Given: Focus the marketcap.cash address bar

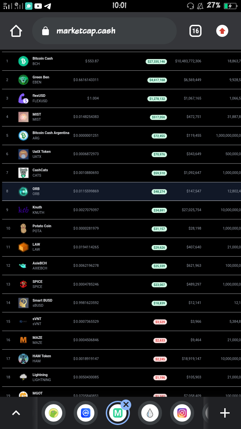Looking at the screenshot, I should [104, 31].
